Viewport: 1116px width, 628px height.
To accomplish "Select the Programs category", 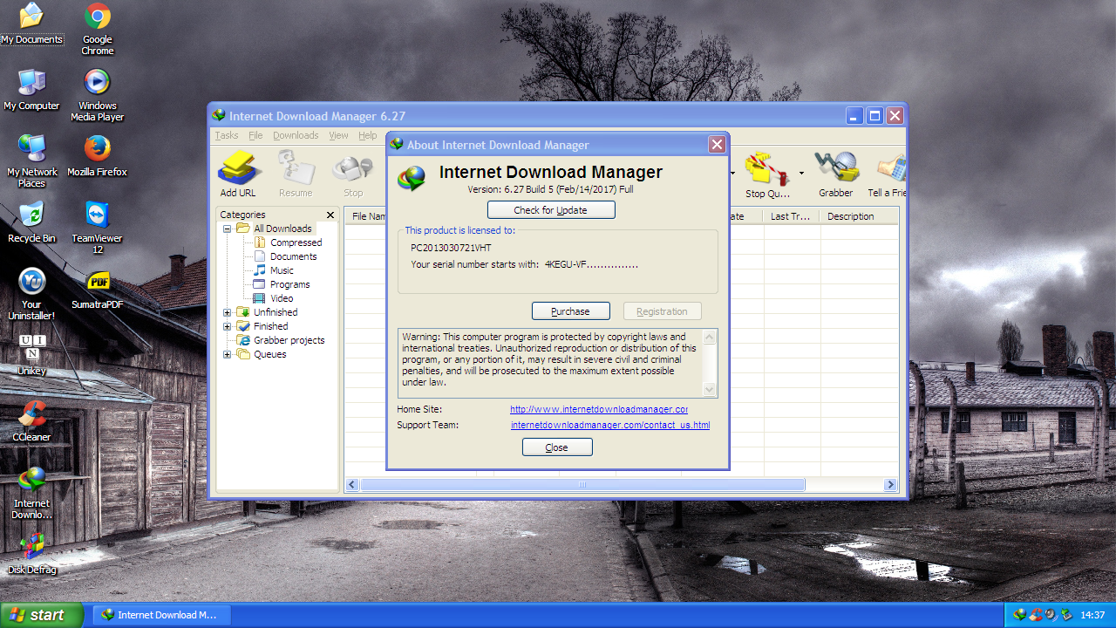I will point(290,284).
